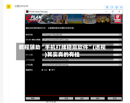Image resolution: width=130 pixels, height=103 pixels.
Task: Click the 公司设置 label
Action: 29,65
